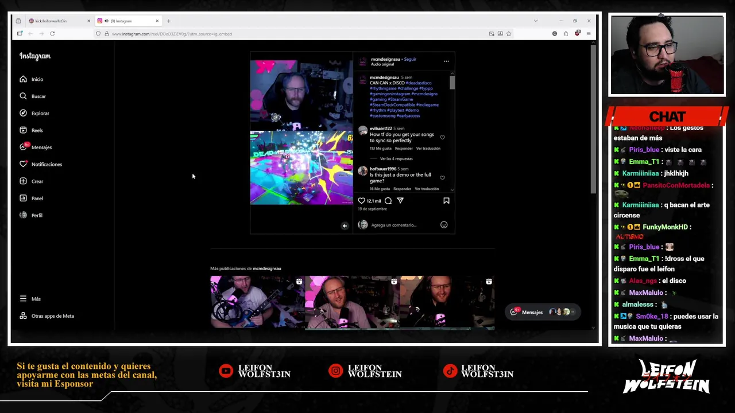The width and height of the screenshot is (735, 413).
Task: Close the Instagram browser tab
Action: [x=157, y=21]
